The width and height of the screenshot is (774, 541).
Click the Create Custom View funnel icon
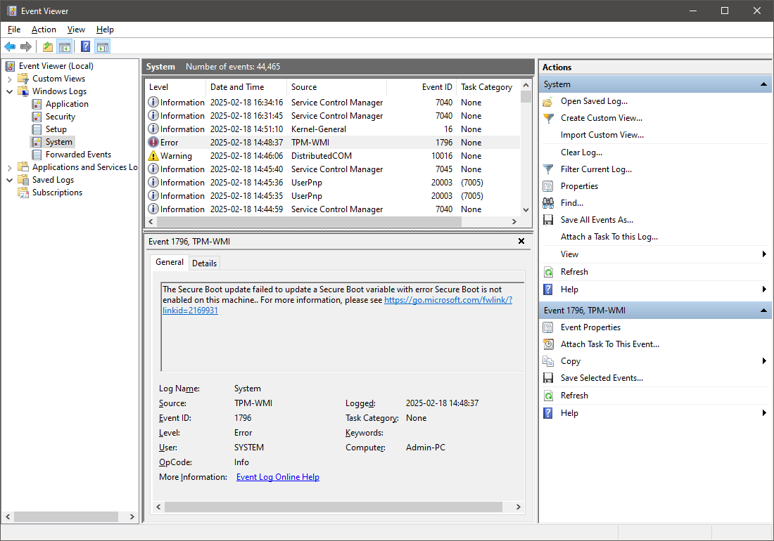point(548,118)
